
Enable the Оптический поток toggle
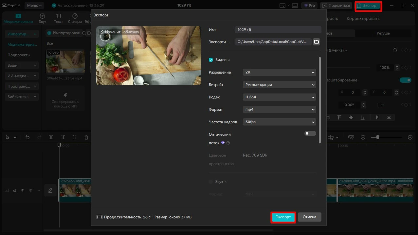310,133
